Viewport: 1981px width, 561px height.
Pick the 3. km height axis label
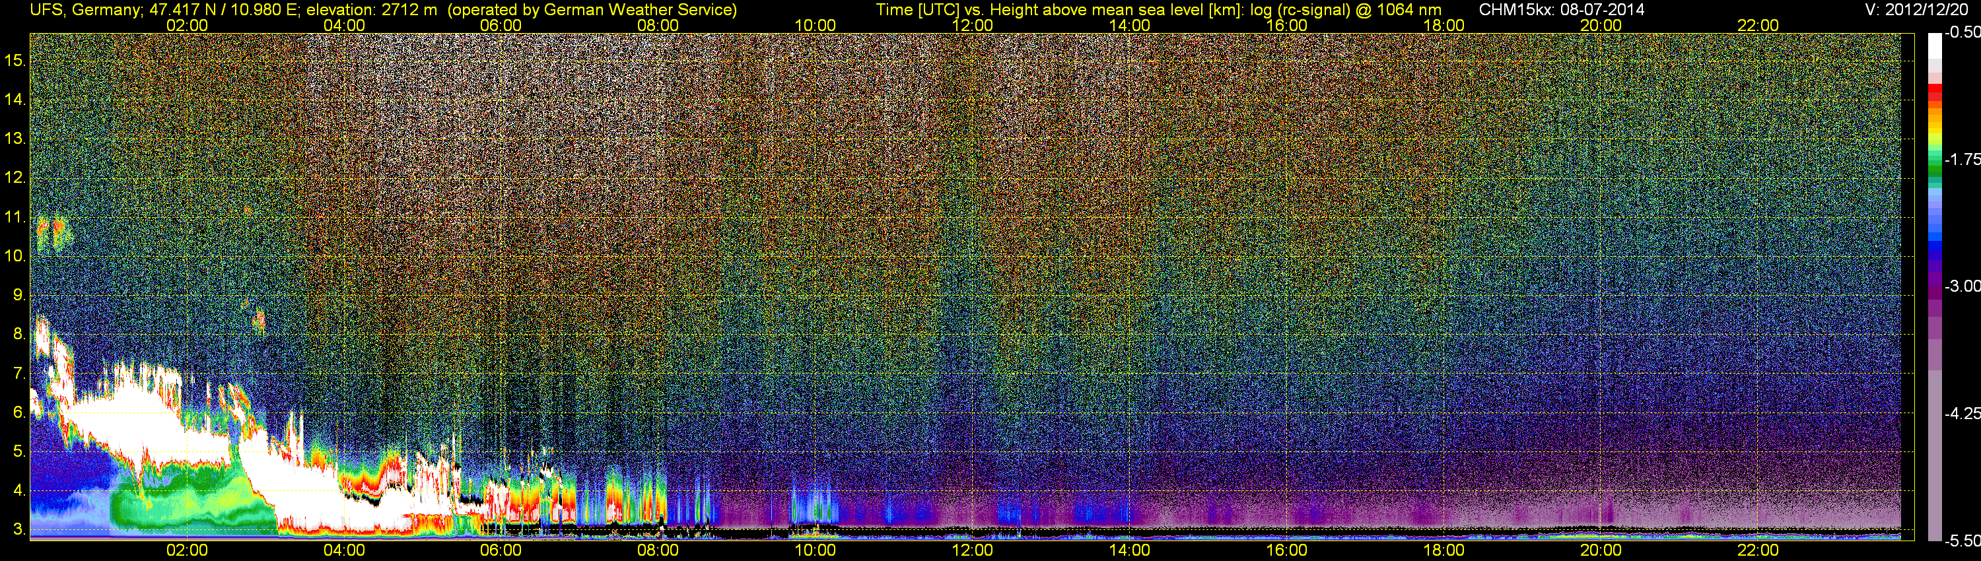[19, 529]
